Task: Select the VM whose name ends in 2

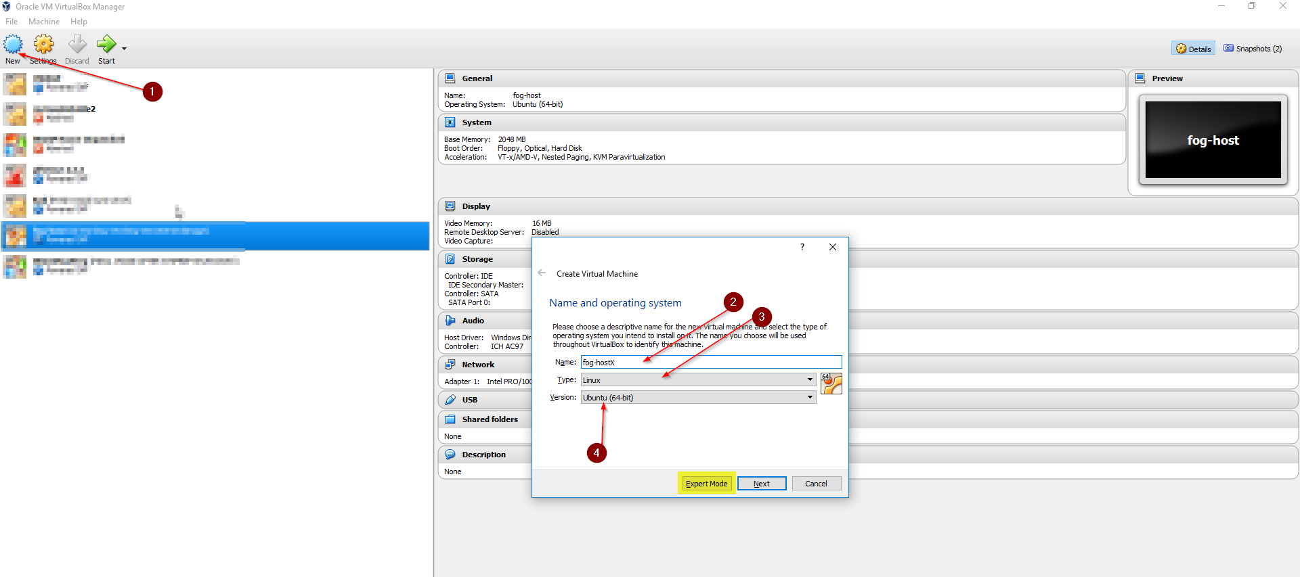Action: [x=215, y=114]
